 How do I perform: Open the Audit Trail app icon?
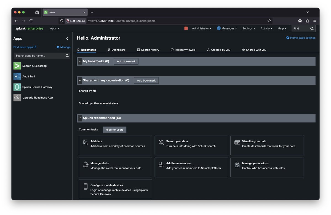(x=17, y=76)
